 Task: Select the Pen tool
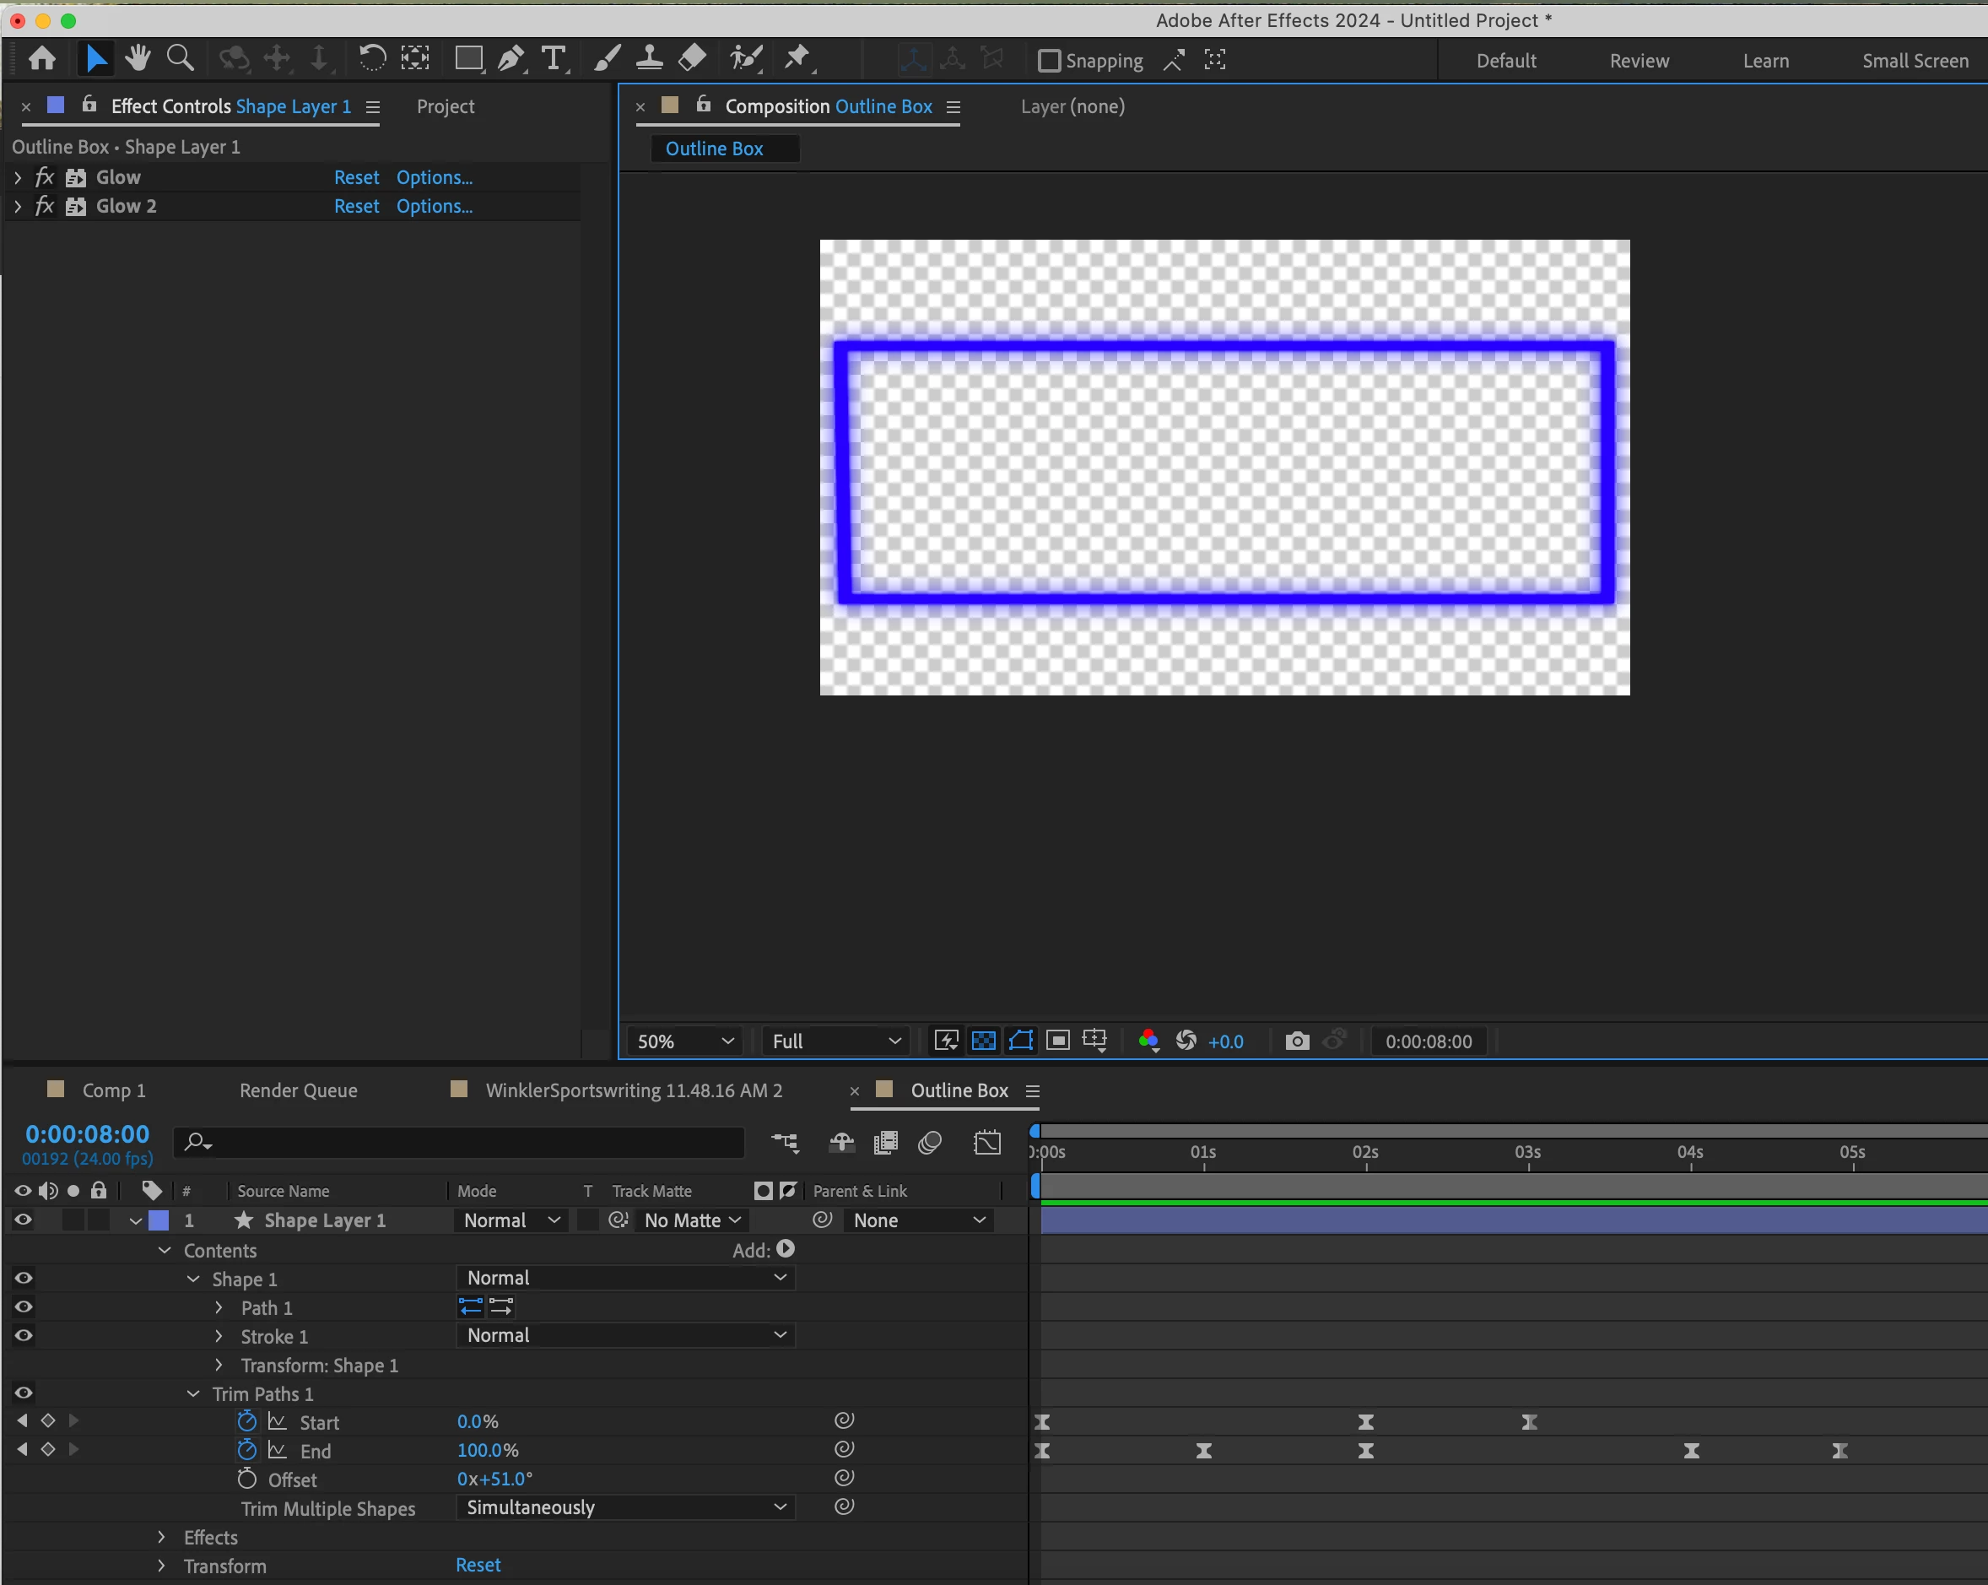(510, 60)
